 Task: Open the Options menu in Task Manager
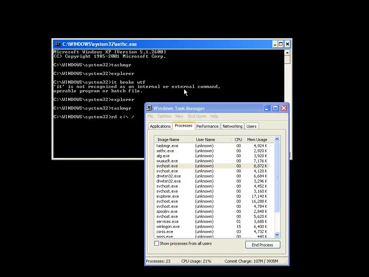pyautogui.click(x=164, y=116)
